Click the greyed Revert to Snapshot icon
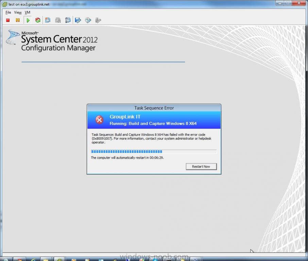The image size is (308, 261). [58, 20]
